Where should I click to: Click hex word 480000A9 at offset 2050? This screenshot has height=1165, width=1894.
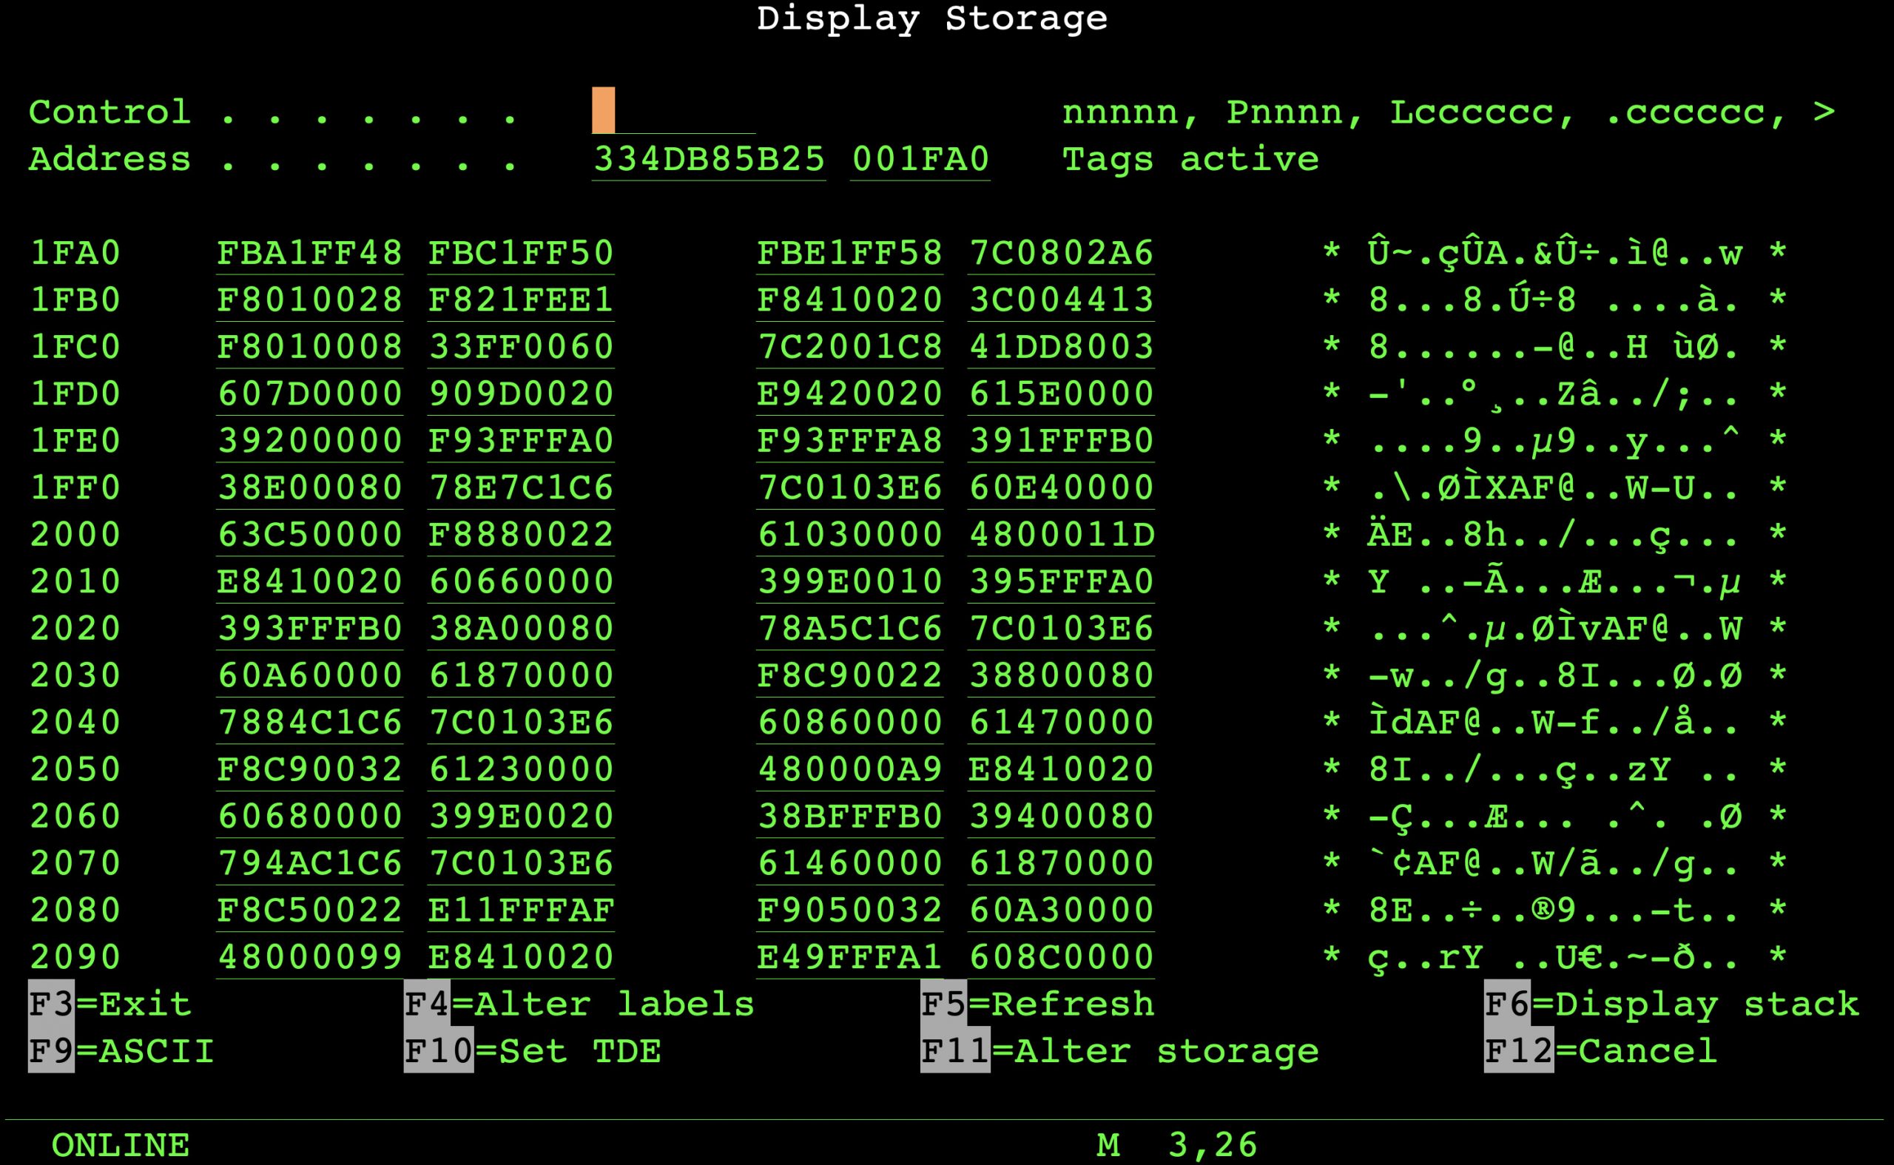(x=849, y=770)
